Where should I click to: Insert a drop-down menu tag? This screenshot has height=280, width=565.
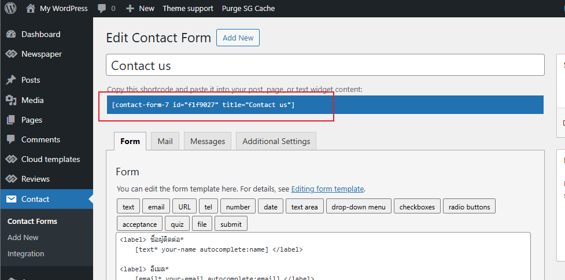tap(359, 207)
